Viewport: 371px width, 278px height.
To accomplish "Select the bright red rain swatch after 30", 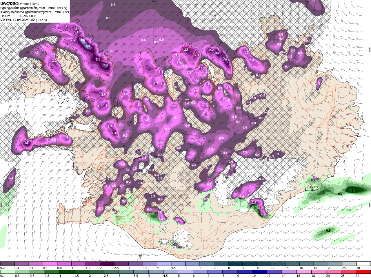I will [x=364, y=272].
